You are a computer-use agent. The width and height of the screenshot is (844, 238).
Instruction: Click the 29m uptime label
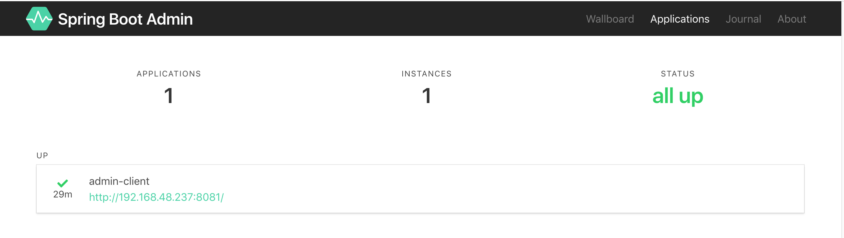63,194
